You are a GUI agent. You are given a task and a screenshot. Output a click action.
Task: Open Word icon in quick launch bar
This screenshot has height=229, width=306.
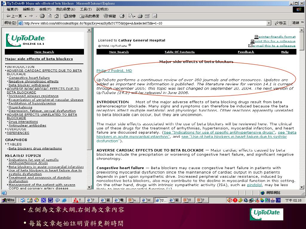pyautogui.click(x=50, y=200)
